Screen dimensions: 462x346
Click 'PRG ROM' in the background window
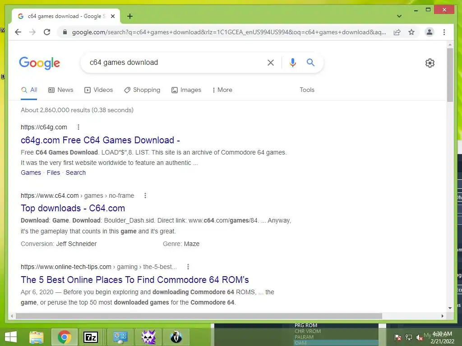click(306, 325)
